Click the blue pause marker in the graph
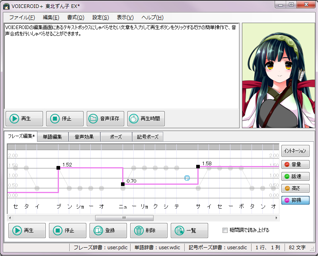 [x=187, y=178]
